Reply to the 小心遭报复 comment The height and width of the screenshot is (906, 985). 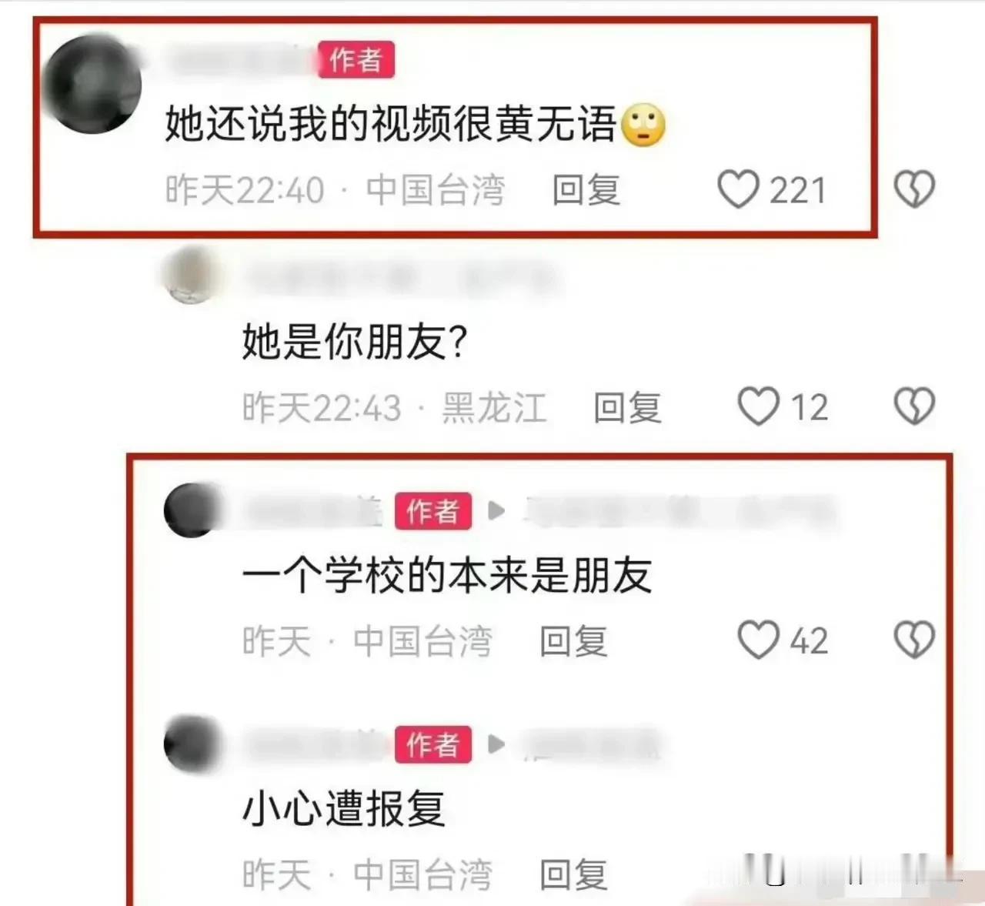coord(573,875)
